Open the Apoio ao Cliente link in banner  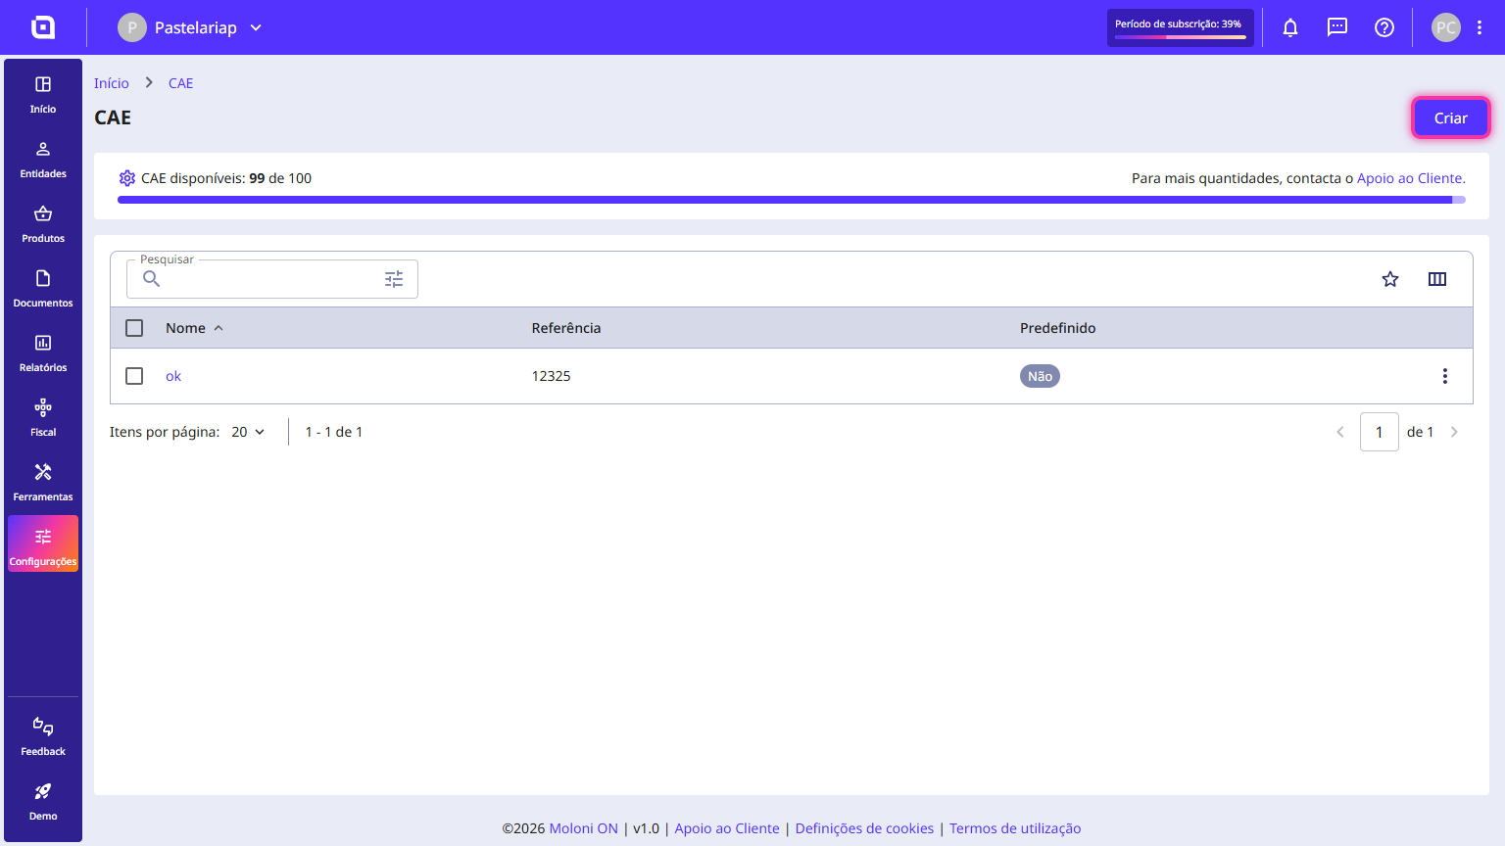pyautogui.click(x=1410, y=178)
